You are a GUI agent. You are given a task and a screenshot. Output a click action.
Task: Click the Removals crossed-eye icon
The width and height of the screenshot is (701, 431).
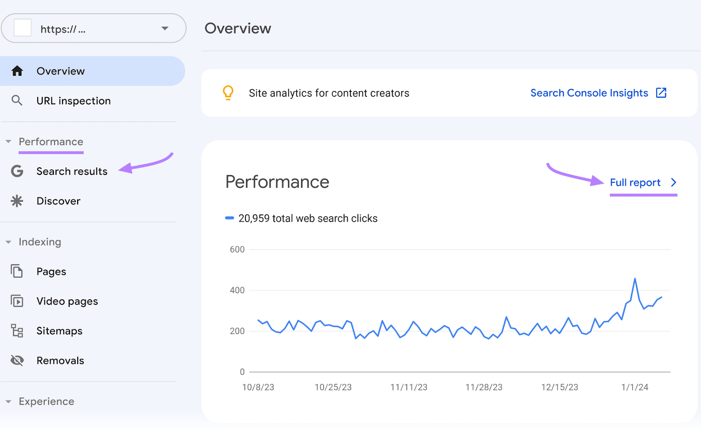17,360
